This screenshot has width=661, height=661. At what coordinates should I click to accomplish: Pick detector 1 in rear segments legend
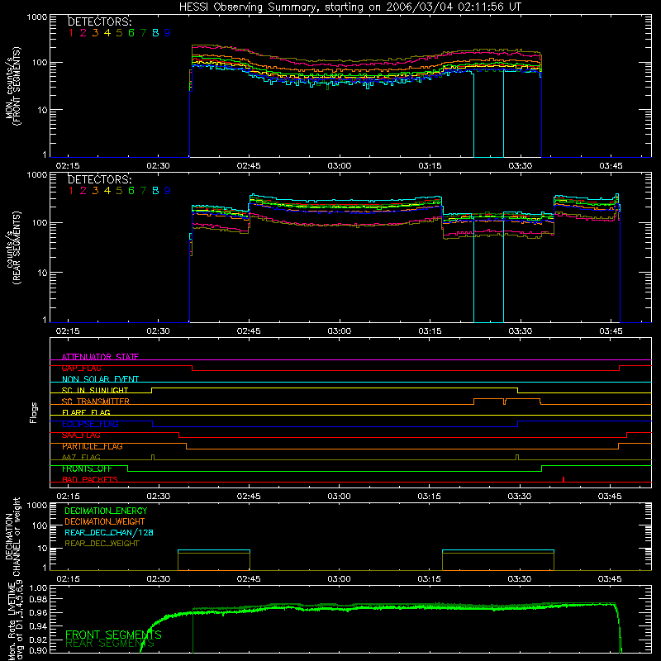(x=71, y=191)
